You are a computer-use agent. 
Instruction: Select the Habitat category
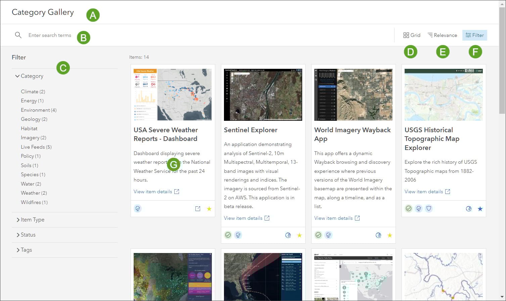[x=29, y=129]
